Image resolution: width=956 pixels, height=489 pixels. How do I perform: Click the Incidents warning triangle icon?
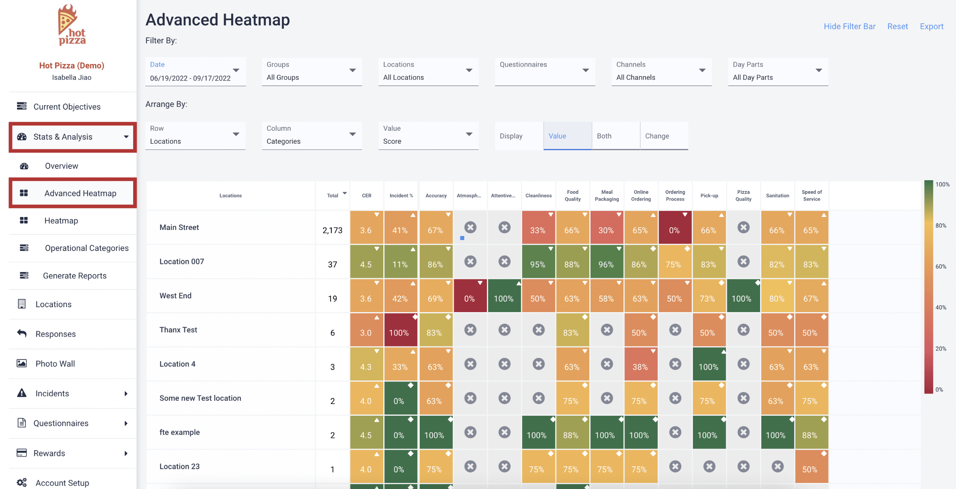(22, 393)
